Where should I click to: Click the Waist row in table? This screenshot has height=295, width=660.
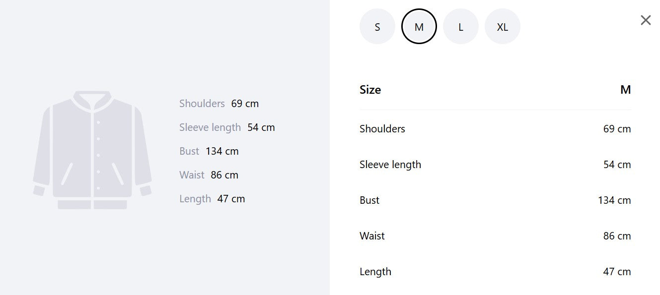click(496, 236)
